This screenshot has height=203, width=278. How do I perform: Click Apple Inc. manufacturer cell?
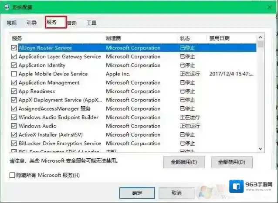(x=118, y=74)
